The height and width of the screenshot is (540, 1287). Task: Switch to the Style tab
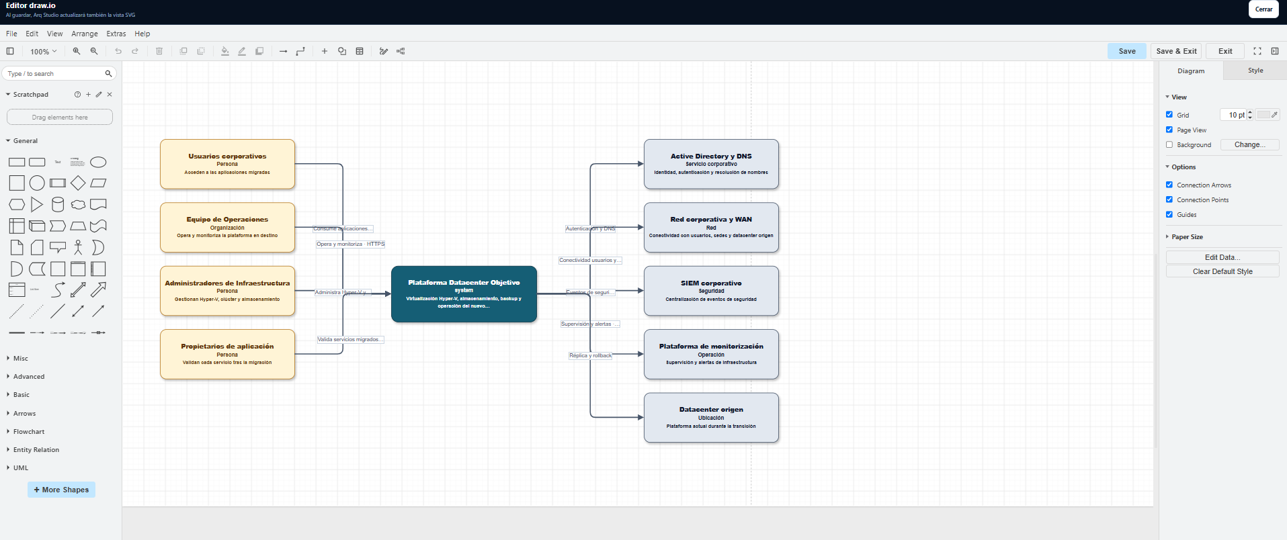click(x=1255, y=71)
